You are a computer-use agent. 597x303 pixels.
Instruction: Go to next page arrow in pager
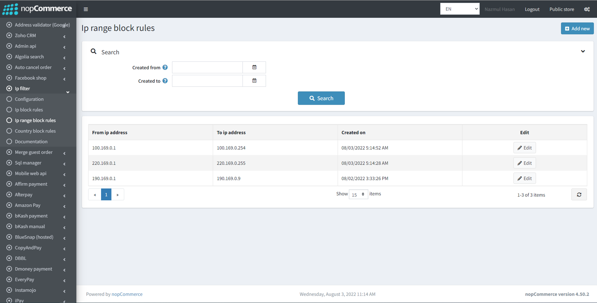pos(118,195)
